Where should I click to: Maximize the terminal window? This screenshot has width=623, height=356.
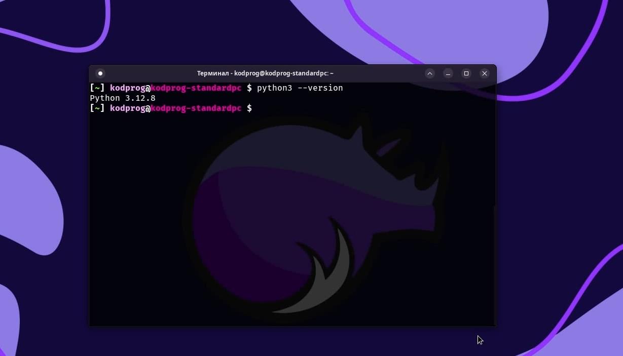tap(466, 73)
